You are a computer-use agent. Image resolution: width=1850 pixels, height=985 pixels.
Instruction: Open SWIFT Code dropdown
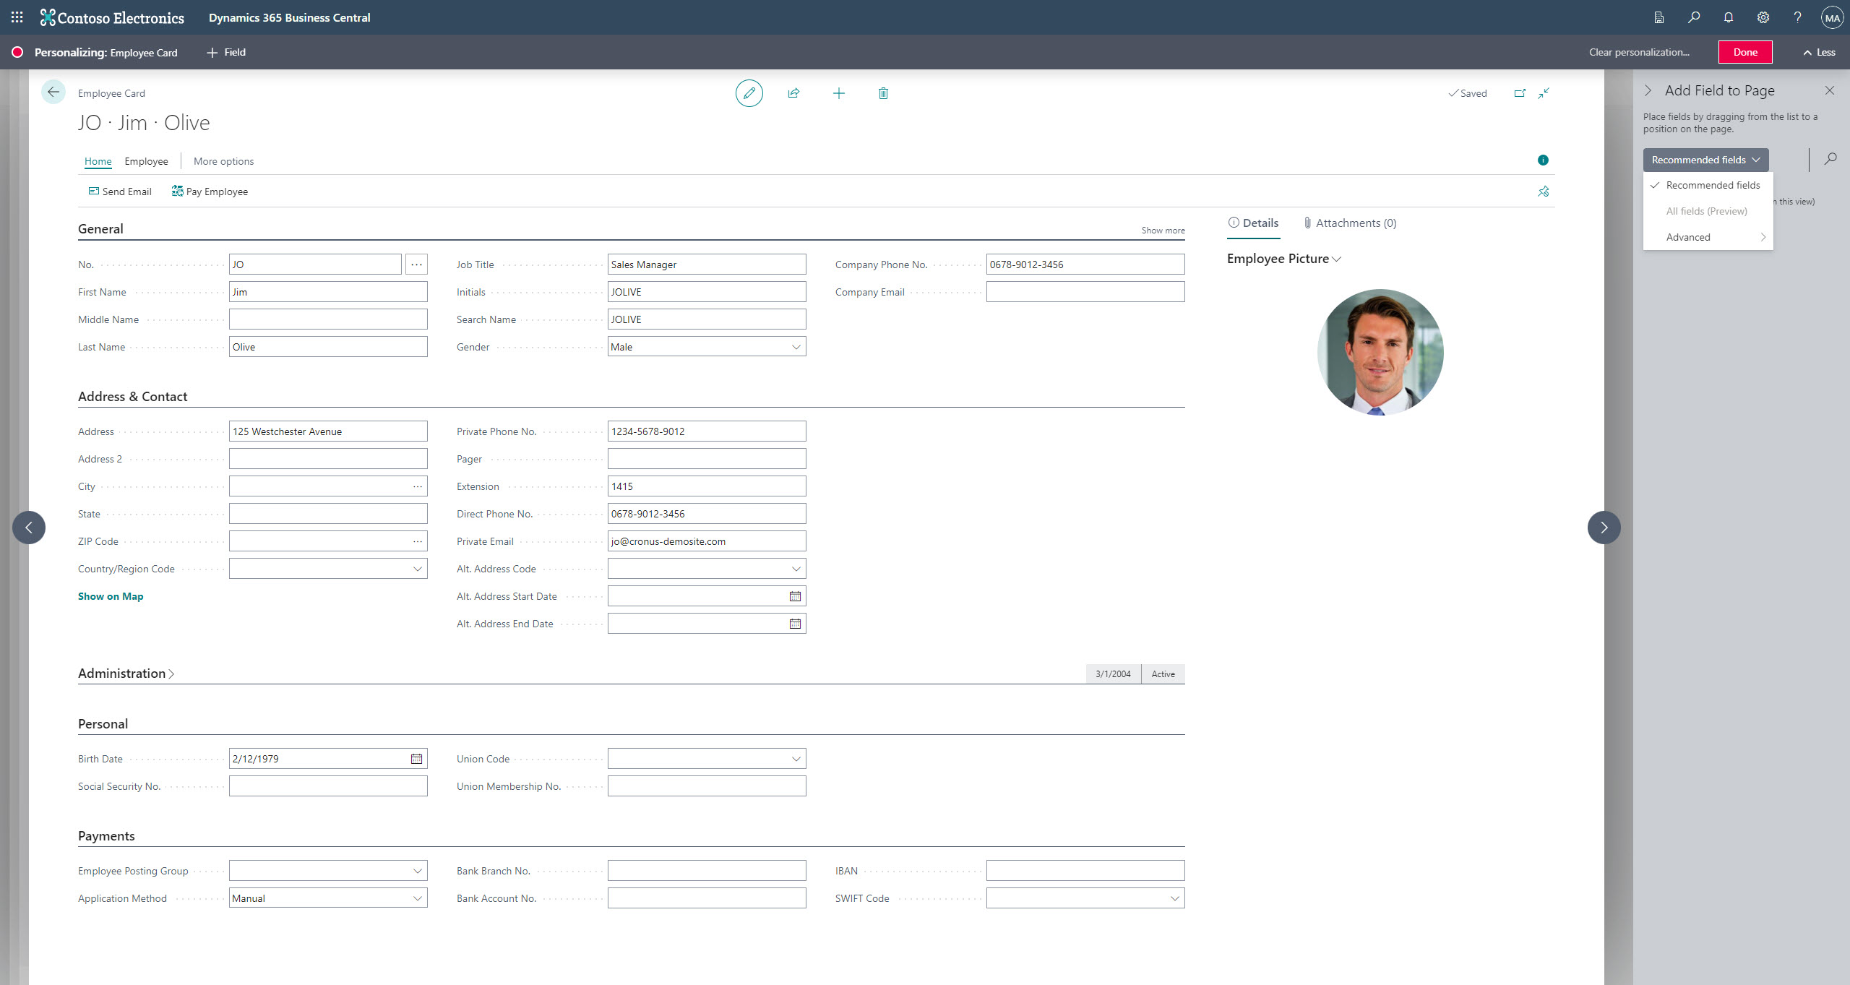pos(1174,898)
